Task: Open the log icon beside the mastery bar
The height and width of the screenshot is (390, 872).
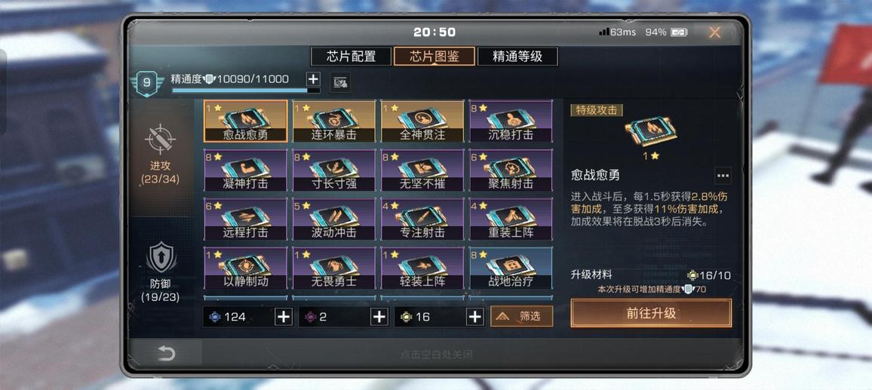Action: point(340,82)
